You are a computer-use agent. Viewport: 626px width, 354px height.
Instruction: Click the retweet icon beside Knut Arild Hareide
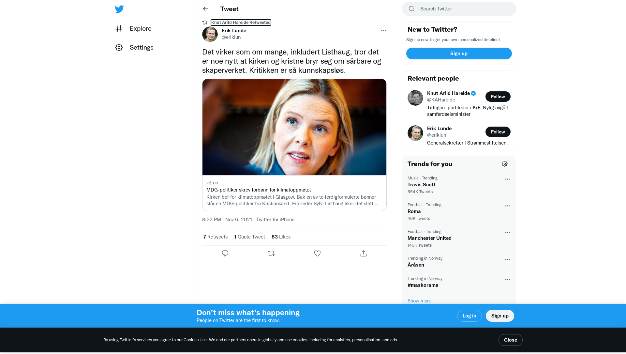[x=205, y=23]
